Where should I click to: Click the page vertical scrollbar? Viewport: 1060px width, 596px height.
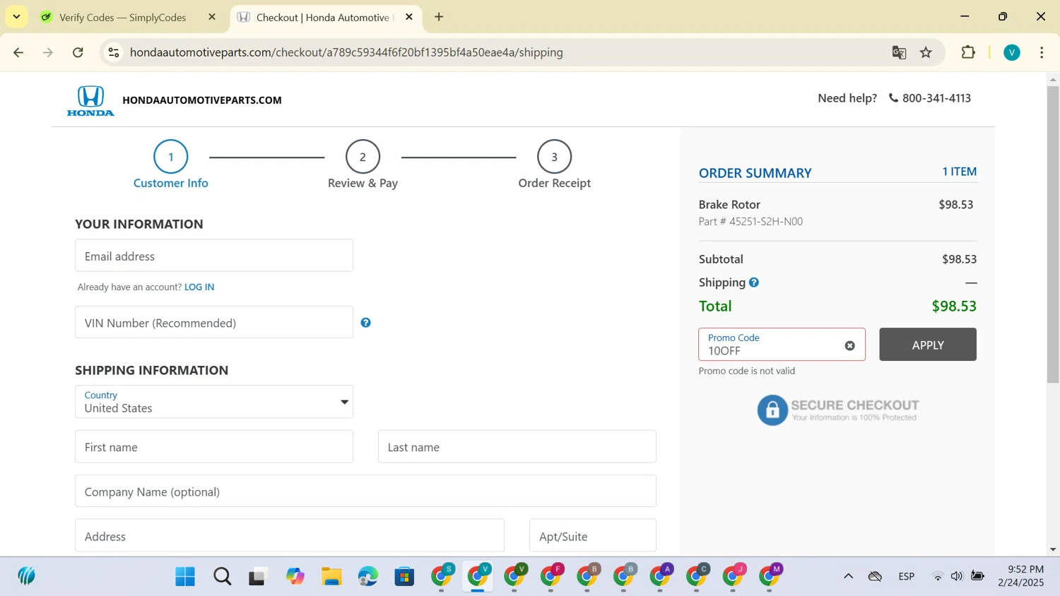click(x=1053, y=233)
